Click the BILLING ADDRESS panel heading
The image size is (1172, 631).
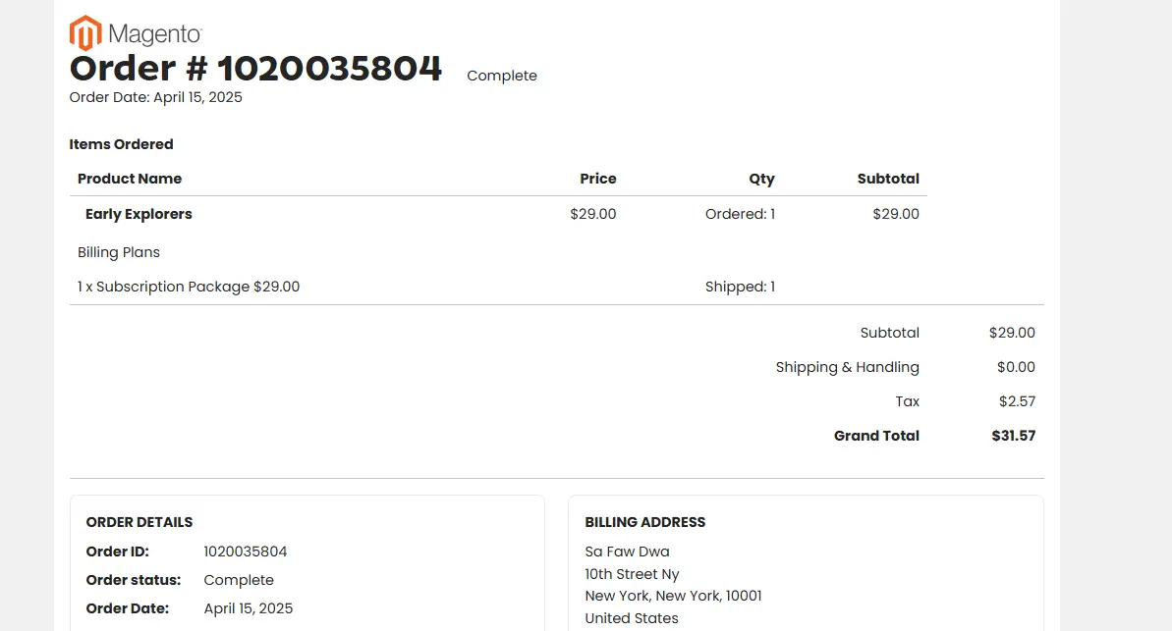pyautogui.click(x=645, y=522)
